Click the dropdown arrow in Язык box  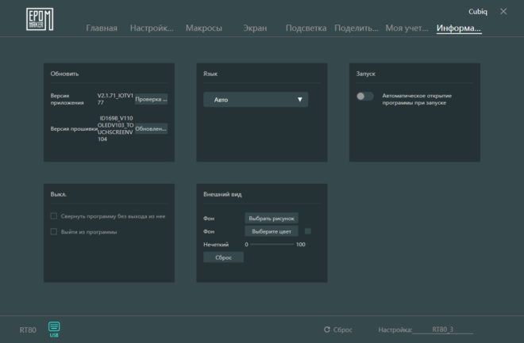(x=300, y=99)
